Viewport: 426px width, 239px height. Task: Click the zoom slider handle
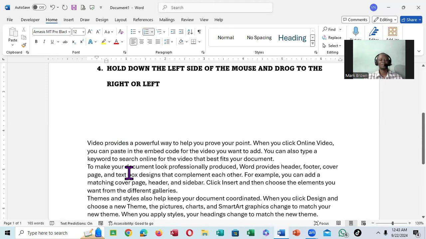click(392, 223)
